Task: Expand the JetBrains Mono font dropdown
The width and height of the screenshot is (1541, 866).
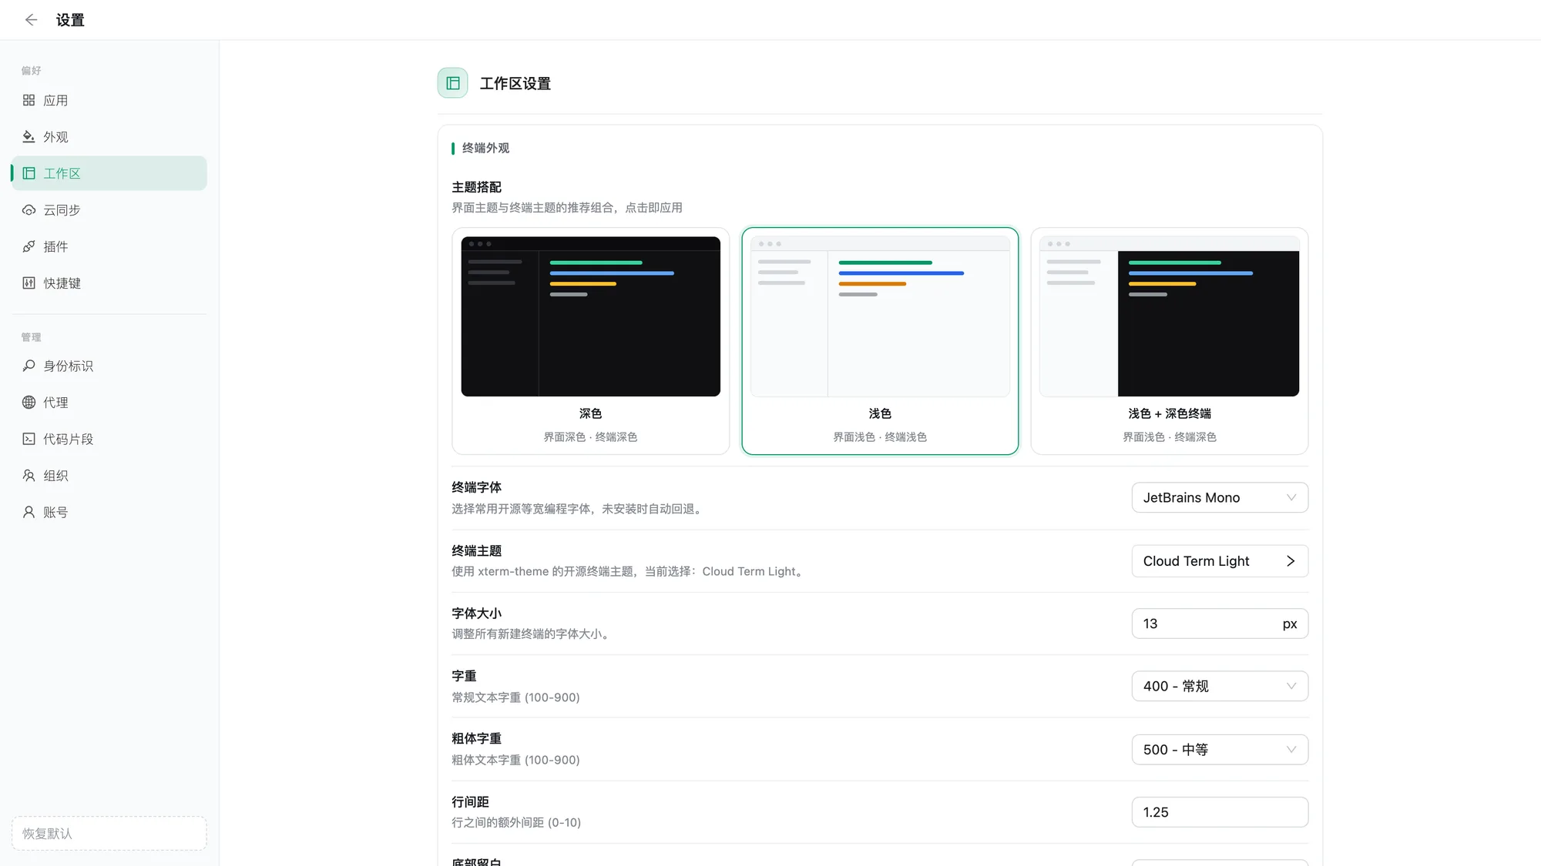Action: [1220, 497]
